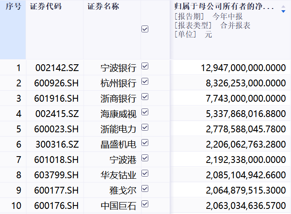Click the security name 杭州银行
The height and width of the screenshot is (214, 291).
(x=118, y=83)
